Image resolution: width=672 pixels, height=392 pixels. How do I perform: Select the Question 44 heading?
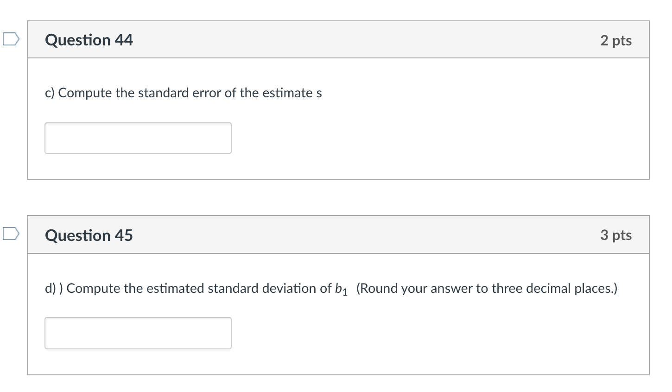[89, 40]
